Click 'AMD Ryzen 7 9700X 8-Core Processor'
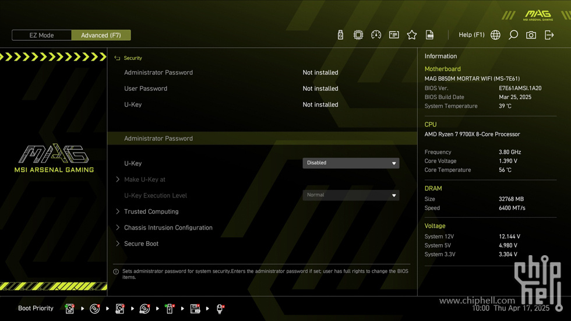Screen dimensions: 571x321 coord(472,135)
